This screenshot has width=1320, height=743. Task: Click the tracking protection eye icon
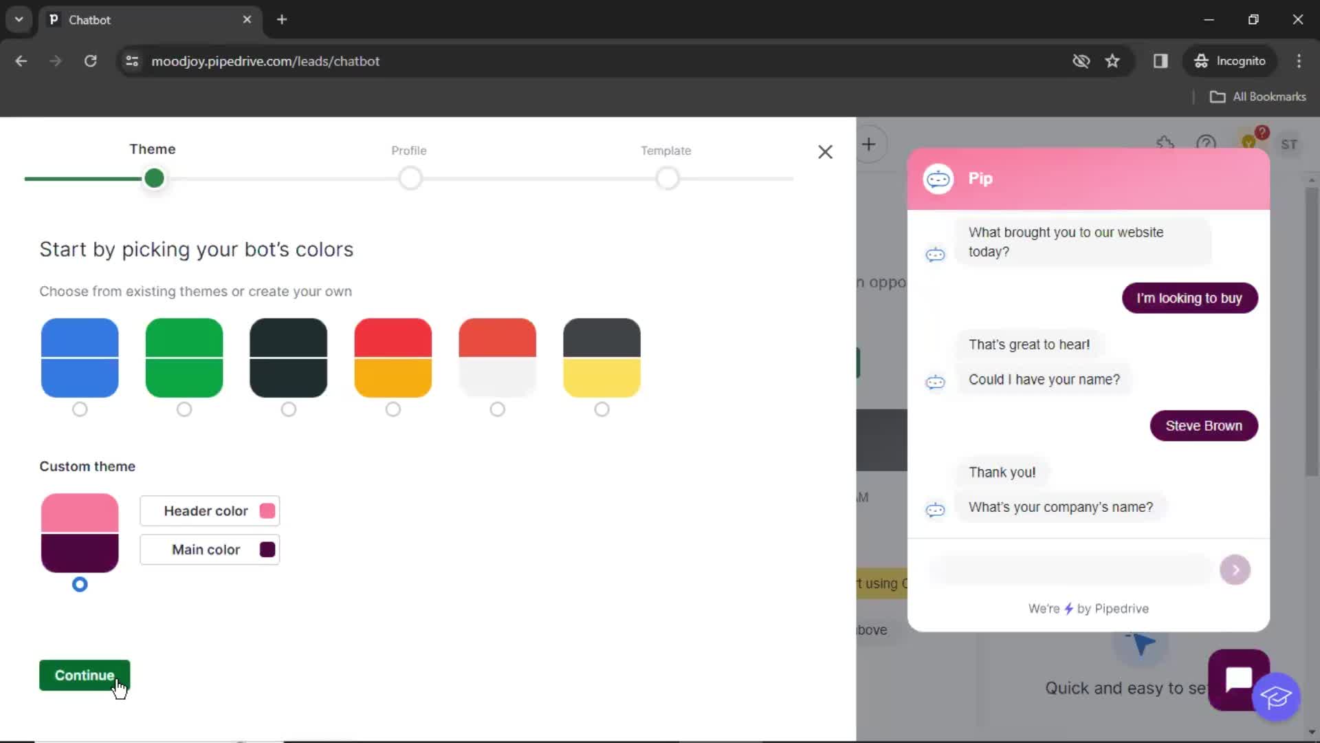point(1081,61)
